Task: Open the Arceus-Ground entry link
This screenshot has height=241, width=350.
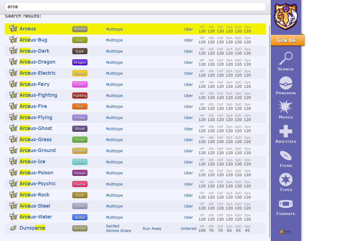Action: tap(37, 150)
